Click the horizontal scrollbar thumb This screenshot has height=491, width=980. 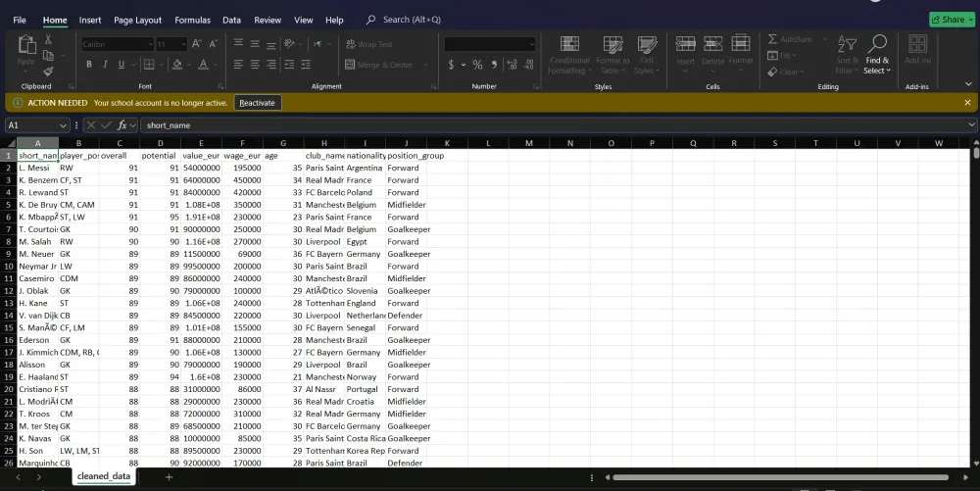point(781,478)
